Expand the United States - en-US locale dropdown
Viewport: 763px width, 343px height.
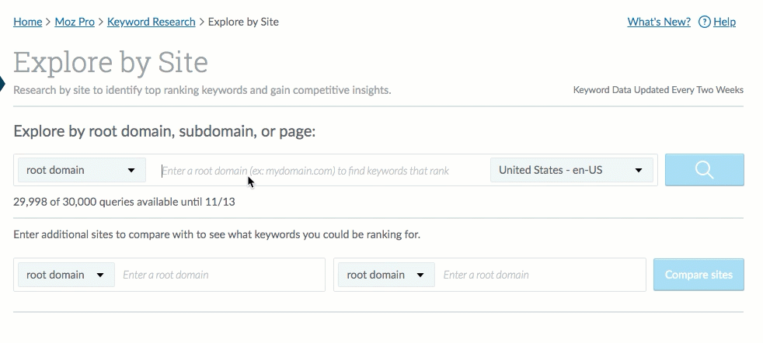coord(572,170)
